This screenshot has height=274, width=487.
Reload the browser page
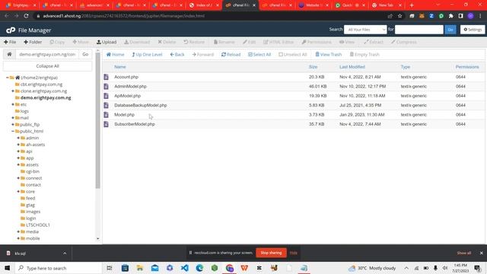click(27, 16)
